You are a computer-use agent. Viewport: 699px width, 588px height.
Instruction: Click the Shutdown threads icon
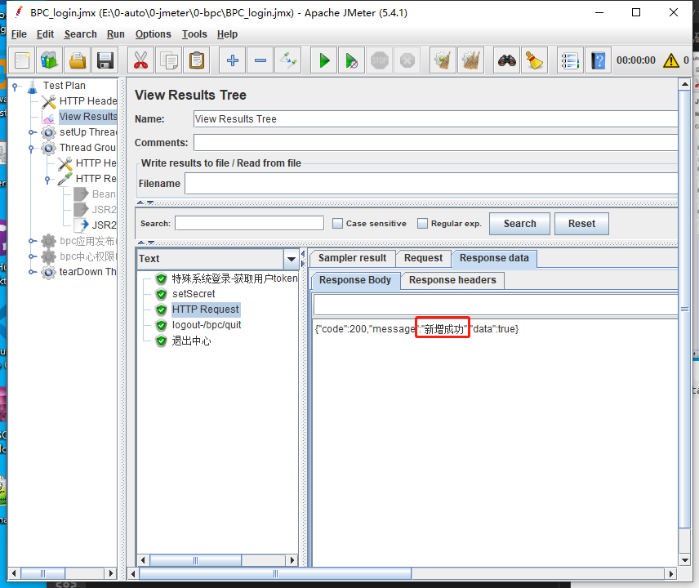tap(407, 60)
